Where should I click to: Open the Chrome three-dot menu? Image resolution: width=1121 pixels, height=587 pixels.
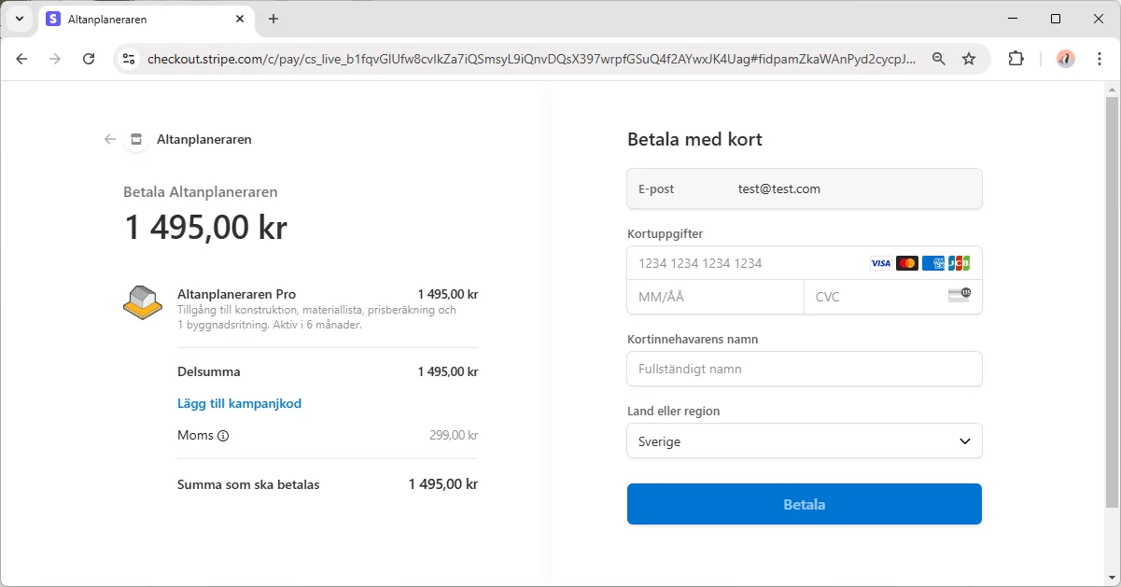[1099, 59]
